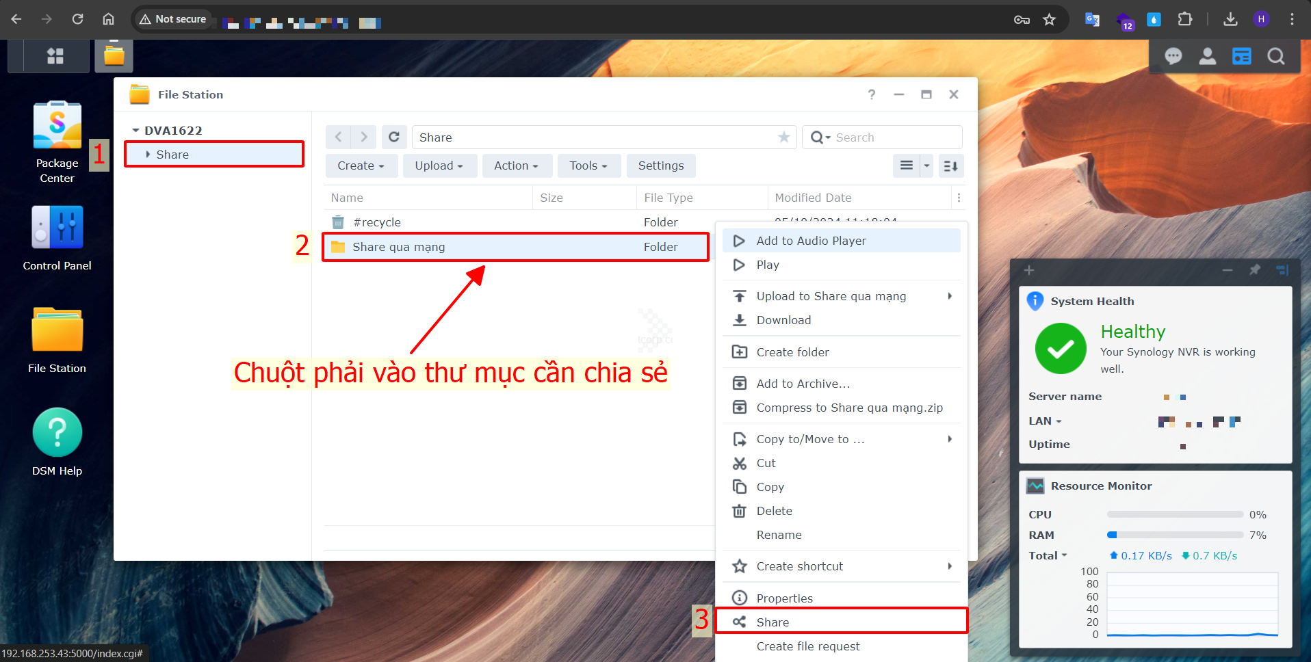This screenshot has height=662, width=1311.
Task: Open the user account options icon
Action: tap(1207, 56)
